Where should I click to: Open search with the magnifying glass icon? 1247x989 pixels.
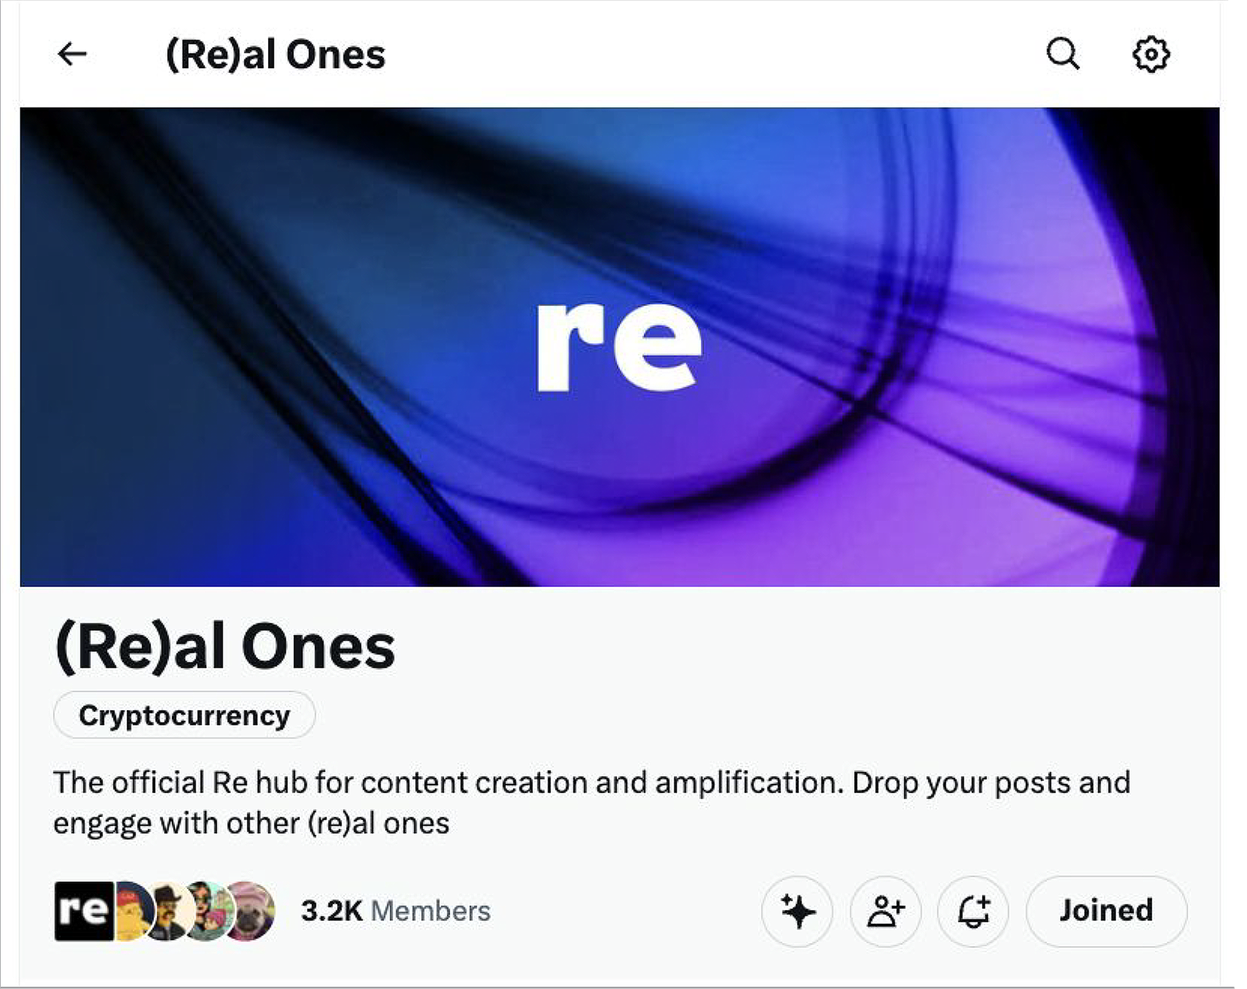click(1062, 53)
